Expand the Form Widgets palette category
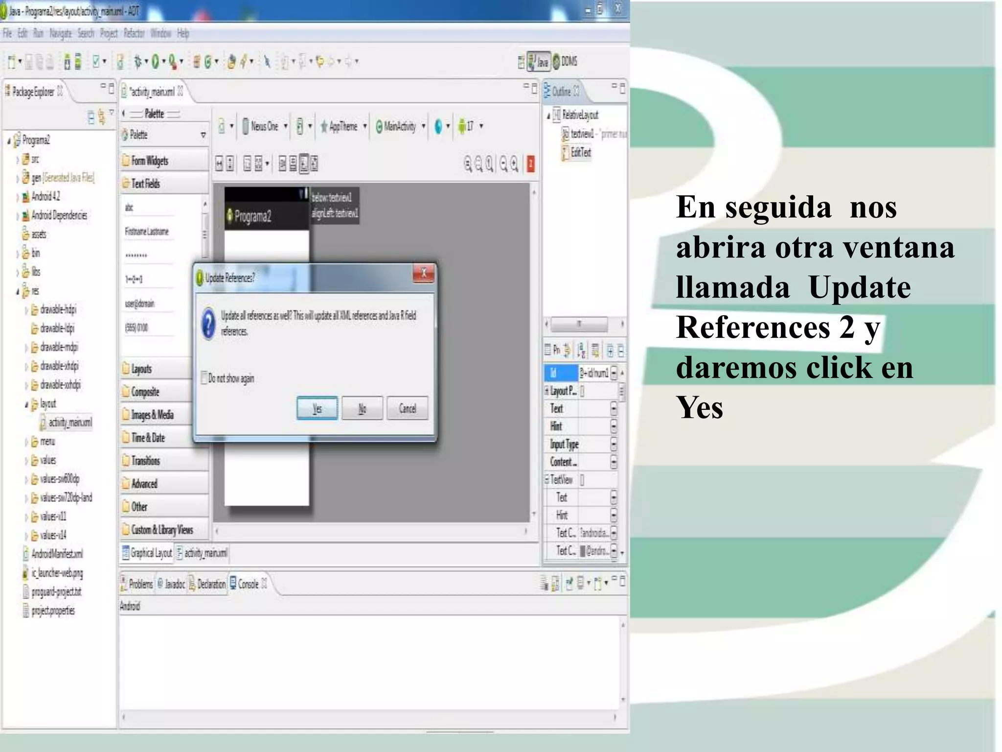 (x=164, y=161)
